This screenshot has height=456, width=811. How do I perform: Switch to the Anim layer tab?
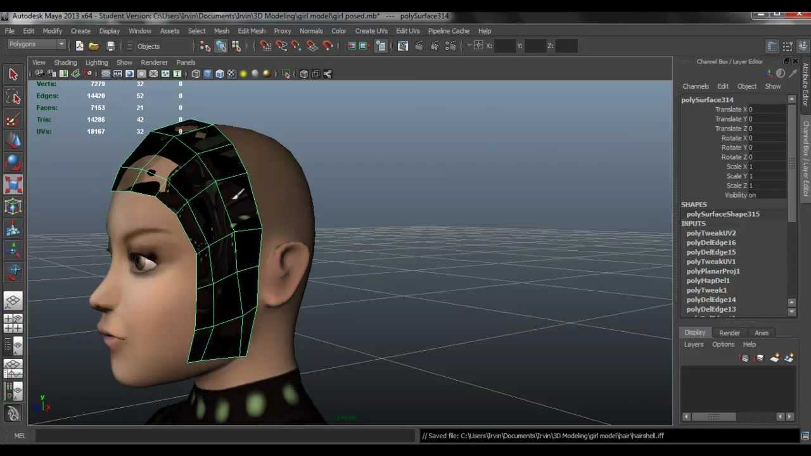pos(761,332)
